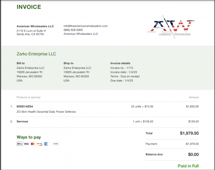Click Santa Ana, CA 92705 text
The image size is (215, 170).
[x=30, y=34]
